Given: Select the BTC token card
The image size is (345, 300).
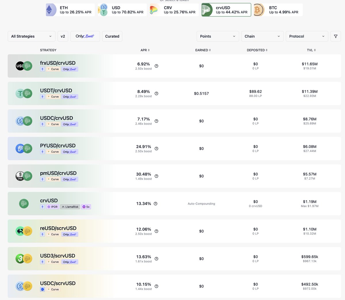Looking at the screenshot, I should coord(278,10).
